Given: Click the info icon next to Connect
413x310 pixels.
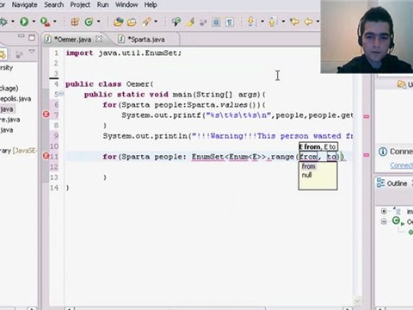Looking at the screenshot, I should [383, 152].
